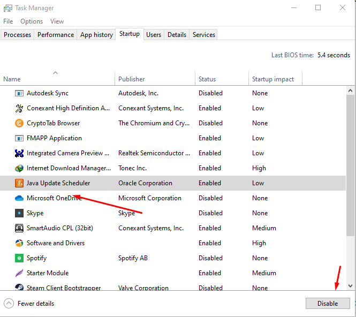The image size is (356, 317).
Task: Click the CryptoTab Browser orange icon
Action: coord(19,123)
